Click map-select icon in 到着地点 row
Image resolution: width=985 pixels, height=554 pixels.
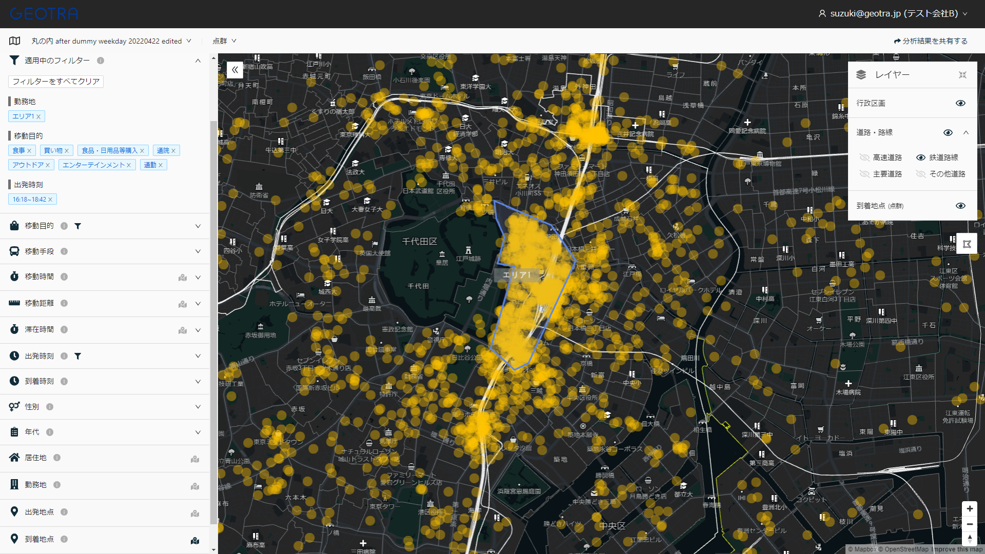(195, 541)
